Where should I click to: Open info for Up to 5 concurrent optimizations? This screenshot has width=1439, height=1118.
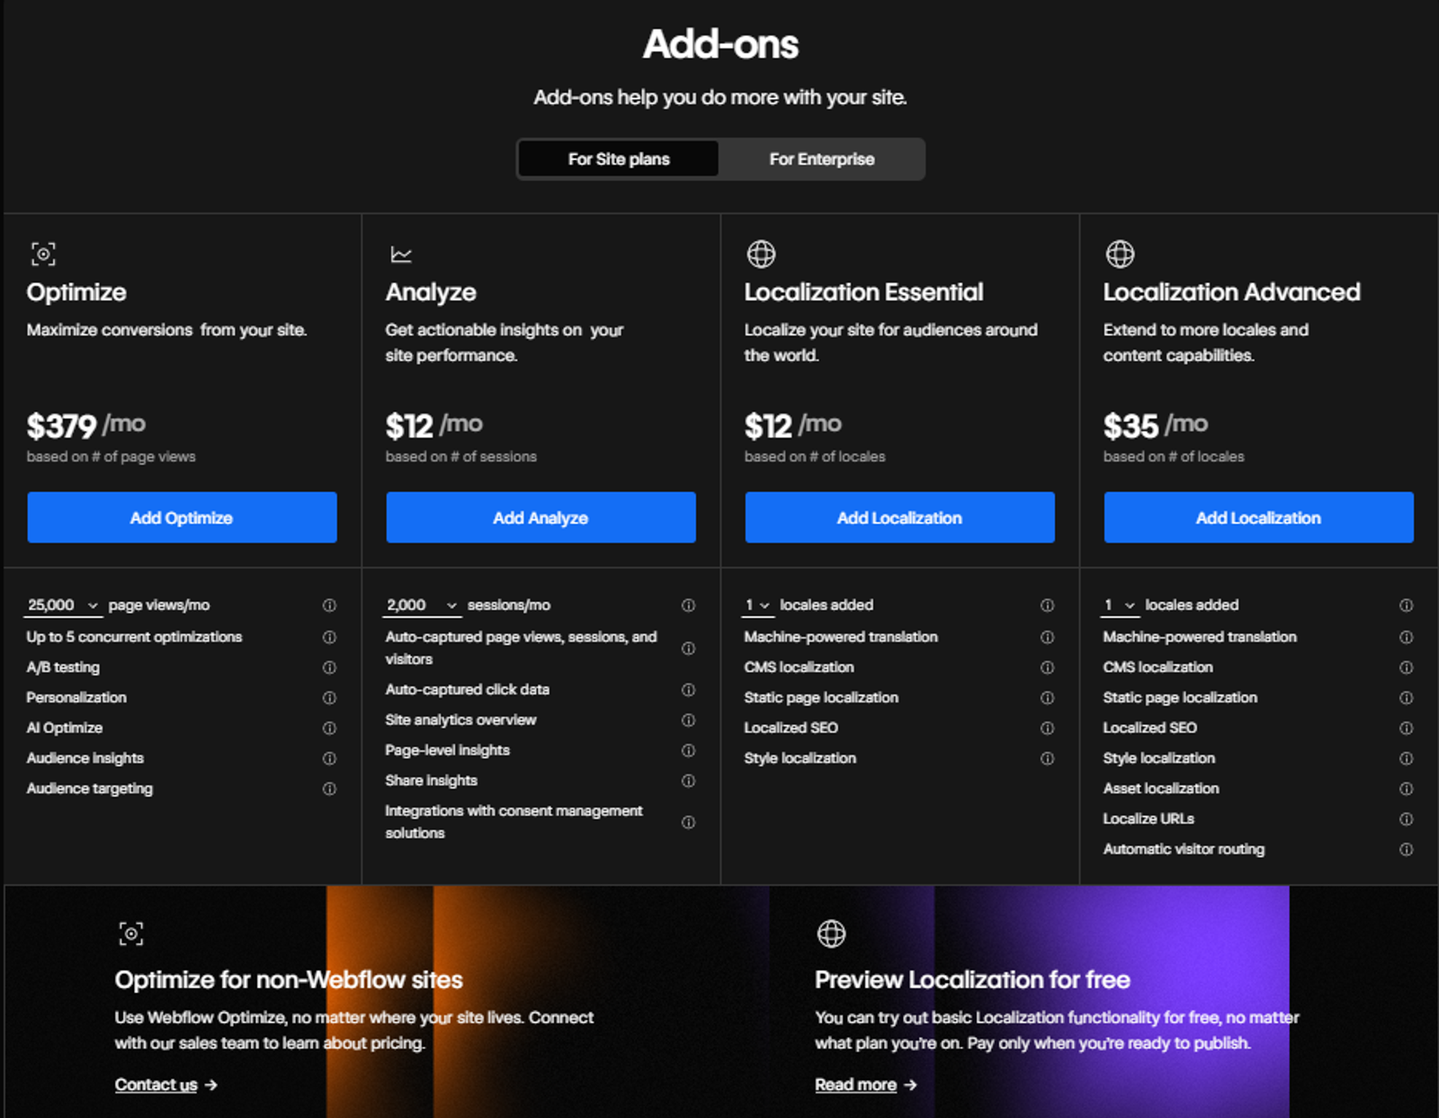(x=329, y=637)
